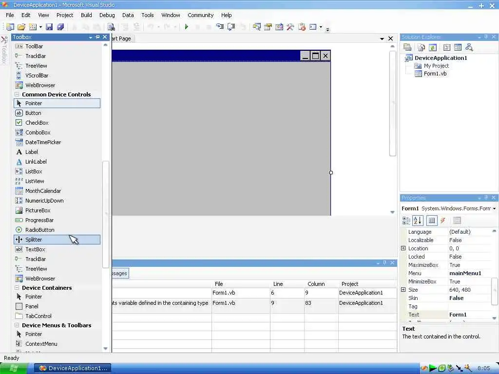Select the Button control in Toolbox
This screenshot has width=499, height=374.
pyautogui.click(x=57, y=113)
